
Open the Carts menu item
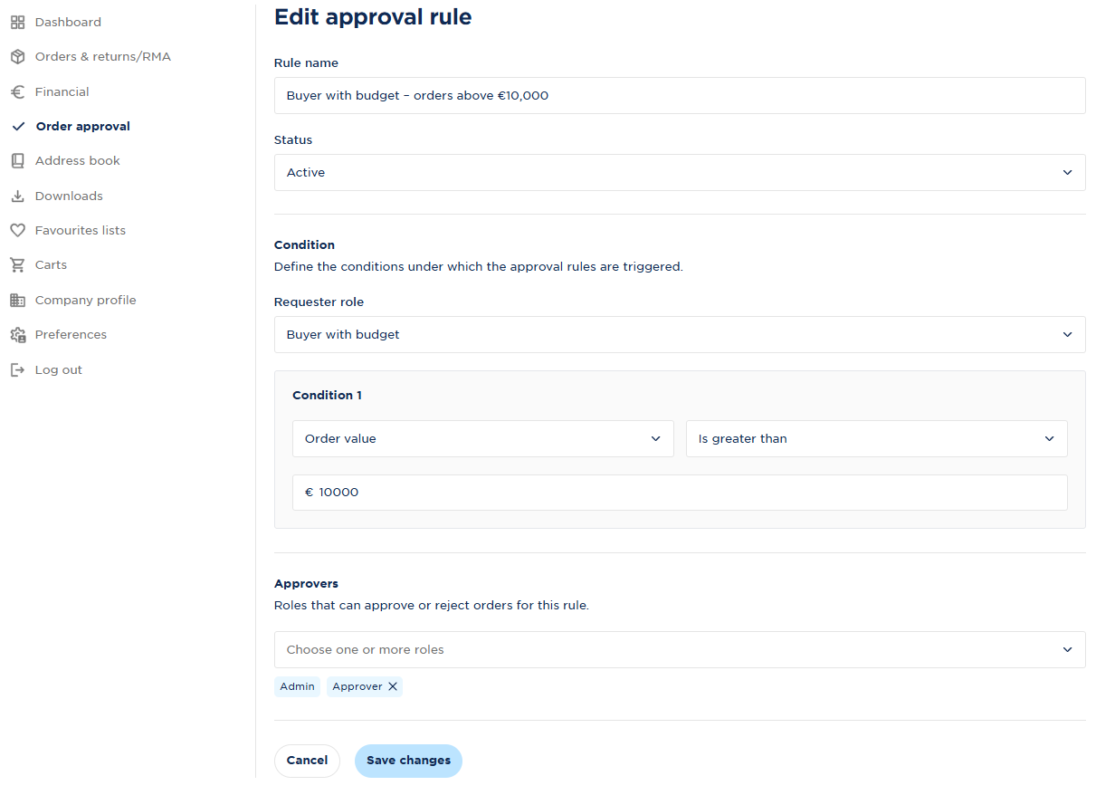pyautogui.click(x=51, y=265)
